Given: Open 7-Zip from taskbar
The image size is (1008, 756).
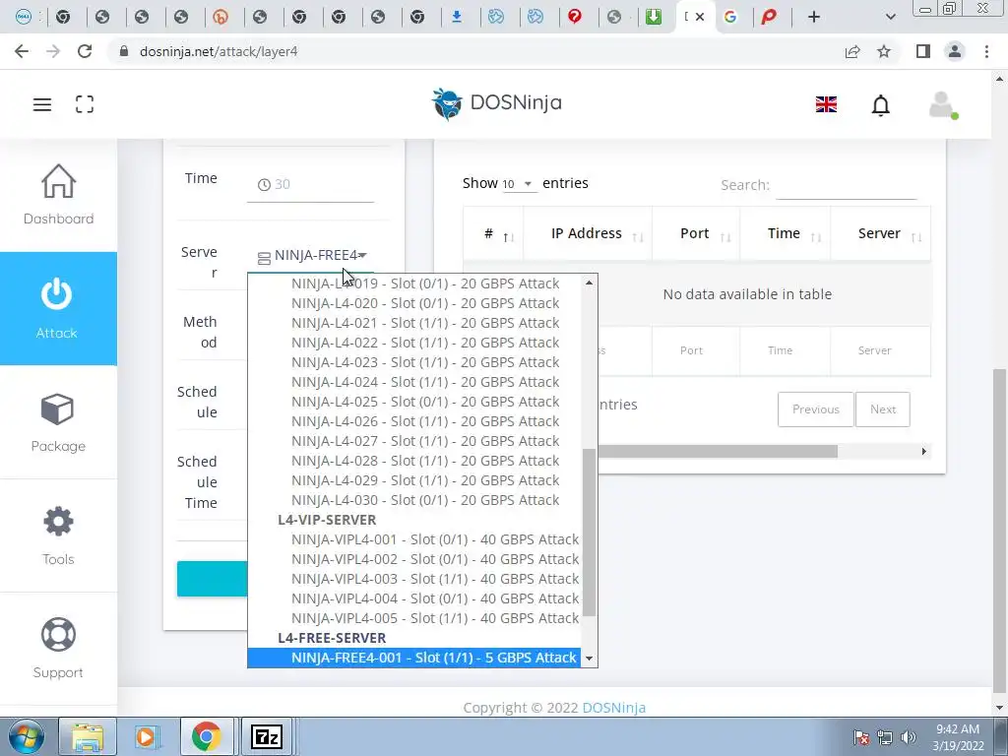Looking at the screenshot, I should [x=266, y=736].
